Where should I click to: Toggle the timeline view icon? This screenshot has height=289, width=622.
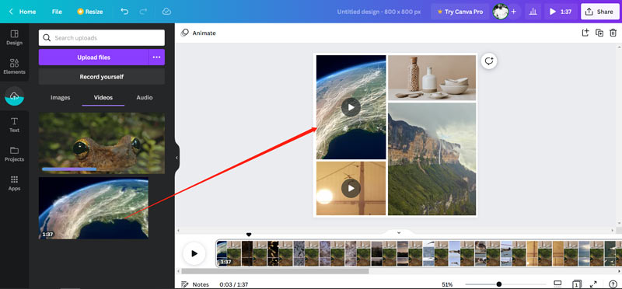[x=557, y=284]
